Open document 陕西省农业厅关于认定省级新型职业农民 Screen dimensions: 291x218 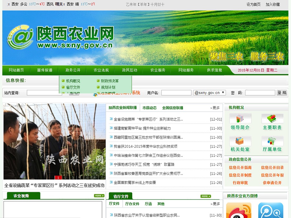click(x=147, y=215)
